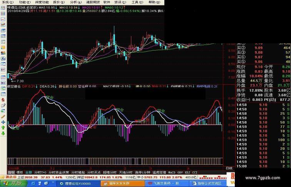The image size is (291, 187).
Task: Select the 全部 indicator tab
Action: click(x=28, y=172)
